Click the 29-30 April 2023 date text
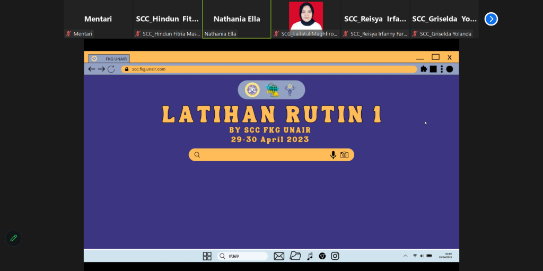Screen dimensions: 543x271 270,139
